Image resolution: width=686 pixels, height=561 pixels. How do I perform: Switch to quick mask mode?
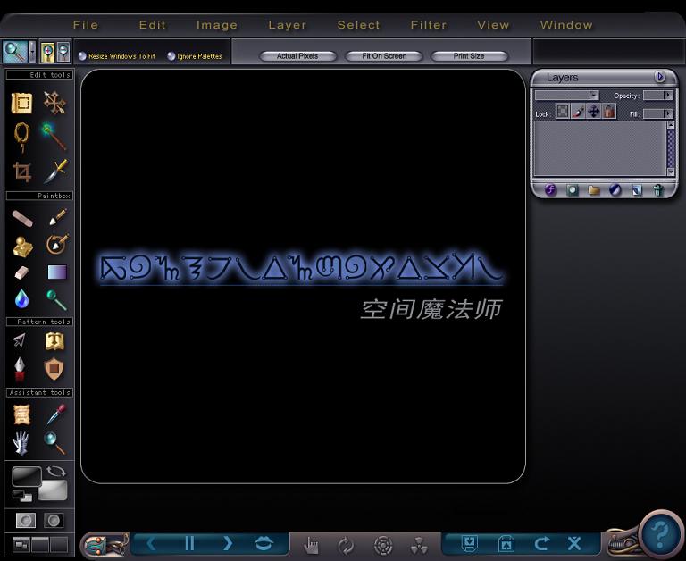(x=54, y=520)
